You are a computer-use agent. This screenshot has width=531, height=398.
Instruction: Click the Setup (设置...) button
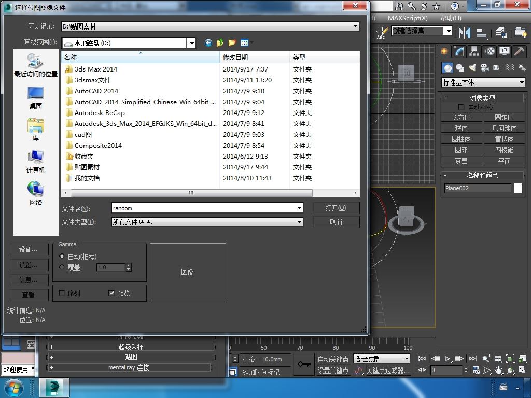pyautogui.click(x=29, y=265)
